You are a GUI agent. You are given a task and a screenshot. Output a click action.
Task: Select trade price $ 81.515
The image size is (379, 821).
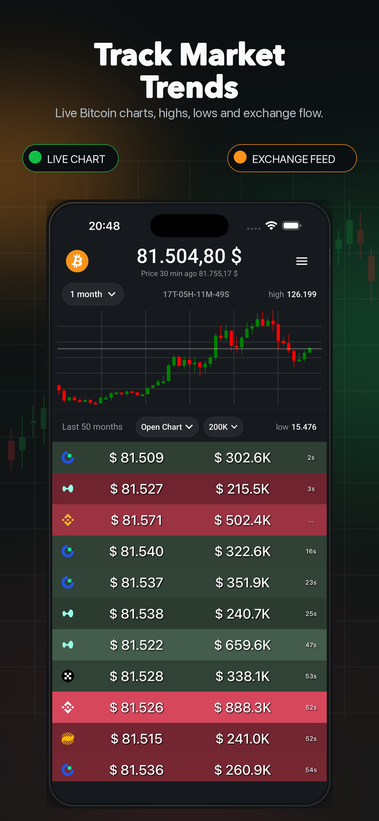click(136, 739)
